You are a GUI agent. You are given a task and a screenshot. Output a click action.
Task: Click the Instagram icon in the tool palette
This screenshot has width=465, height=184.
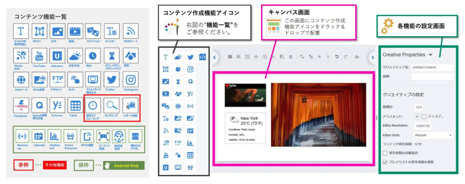[190, 69]
